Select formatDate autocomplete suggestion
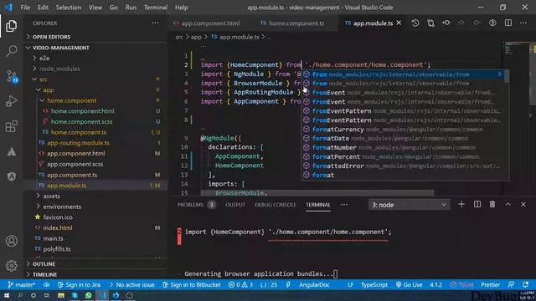Screen dimensions: 536x301 point(404,139)
